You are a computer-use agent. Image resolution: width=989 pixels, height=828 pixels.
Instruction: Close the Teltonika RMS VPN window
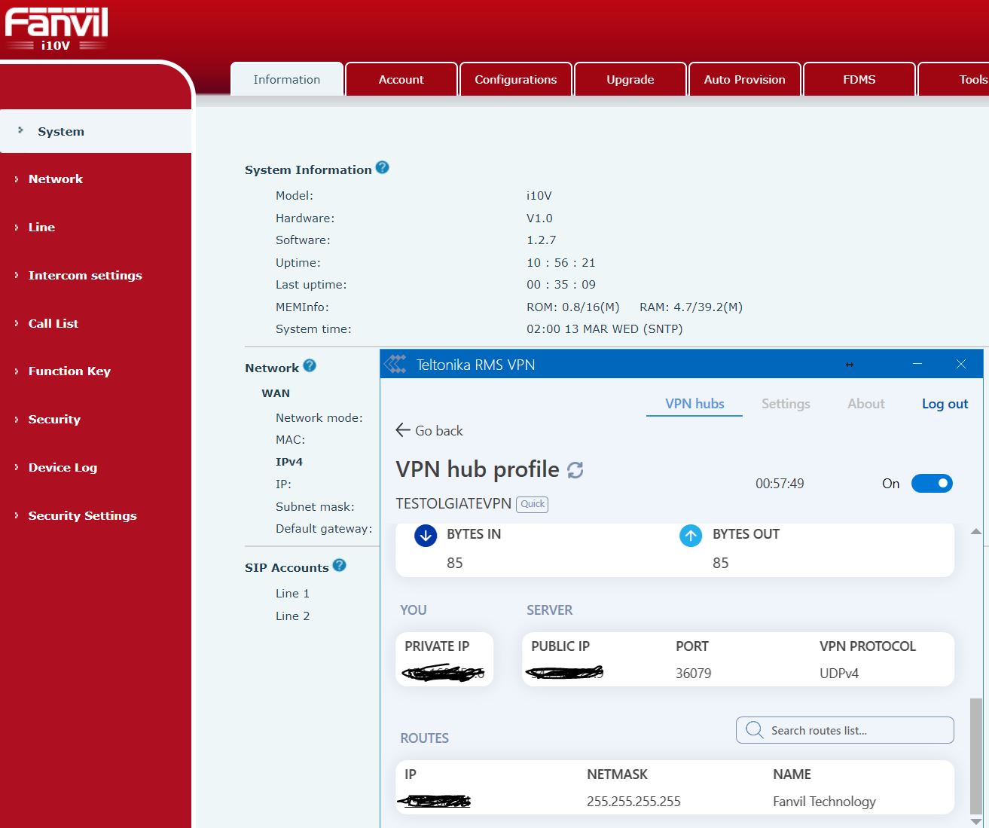point(961,364)
